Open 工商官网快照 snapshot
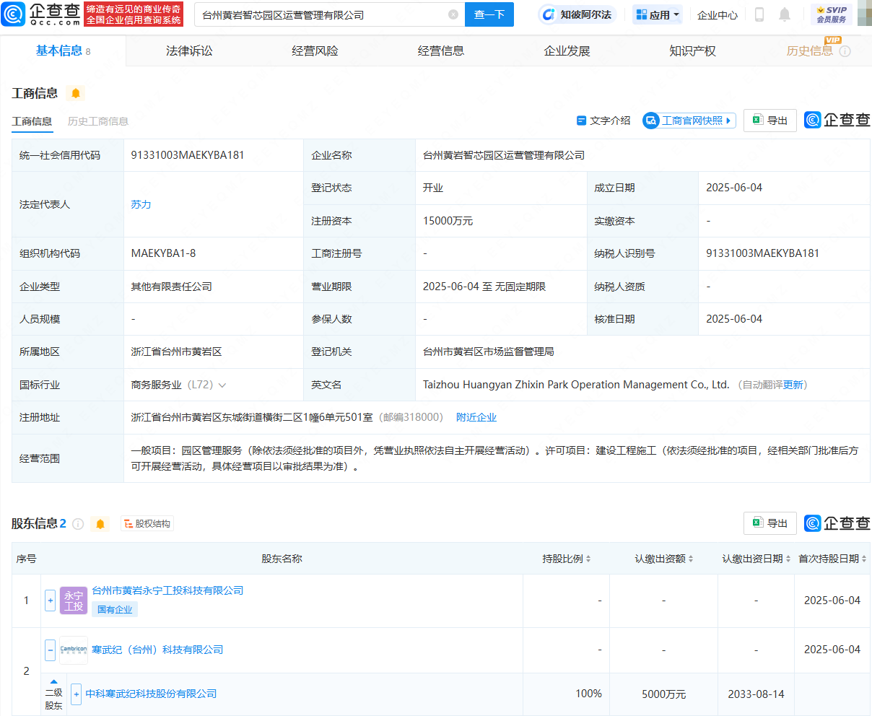Image resolution: width=872 pixels, height=716 pixels. point(689,121)
